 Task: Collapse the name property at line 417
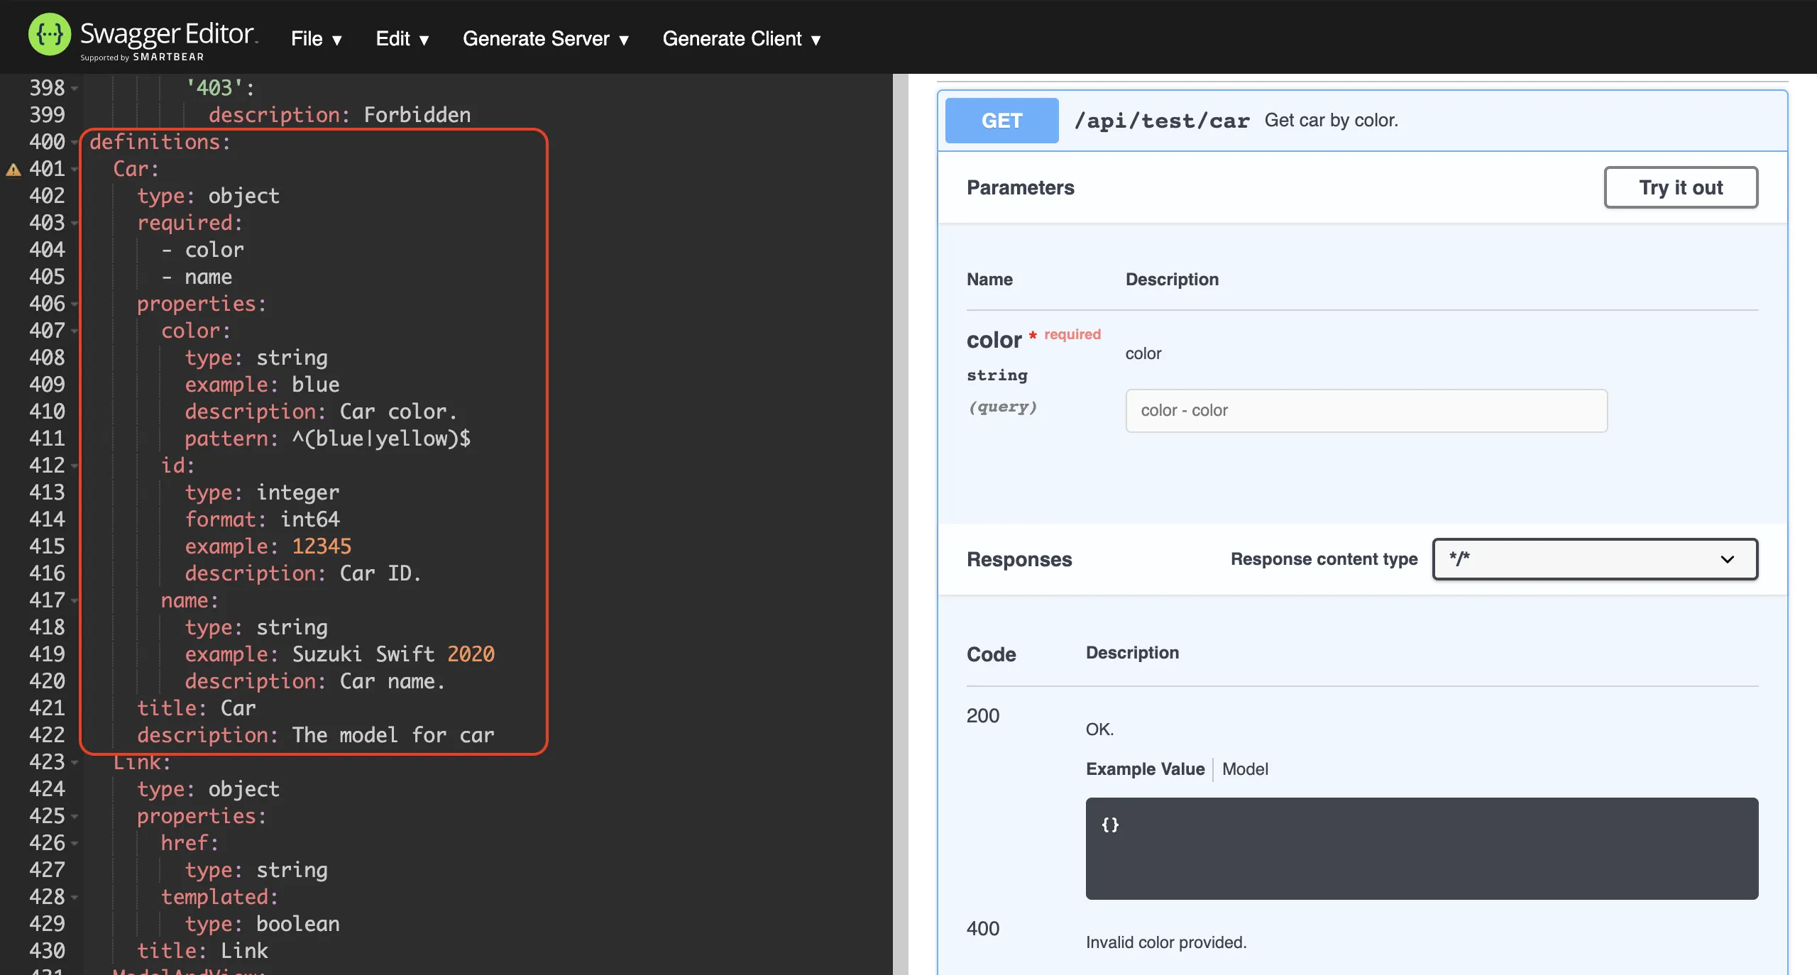[x=75, y=601]
